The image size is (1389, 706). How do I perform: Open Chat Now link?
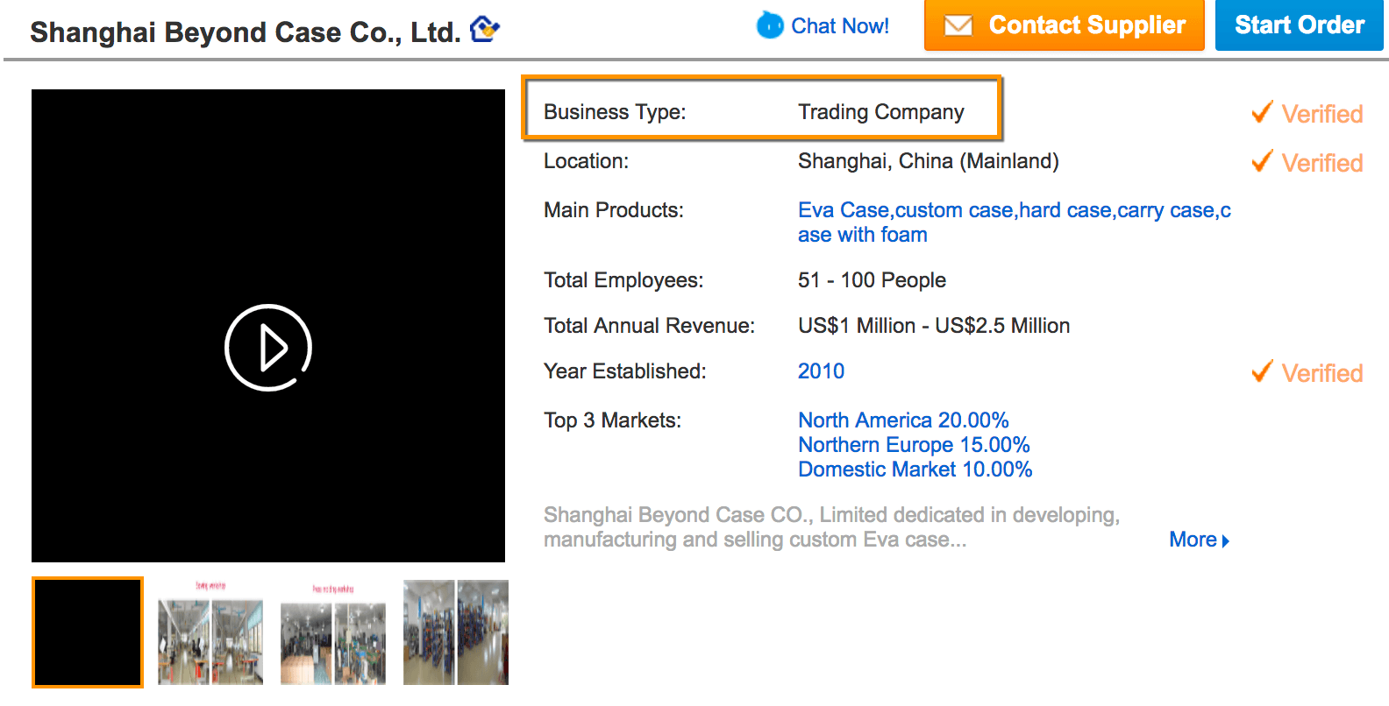[840, 26]
